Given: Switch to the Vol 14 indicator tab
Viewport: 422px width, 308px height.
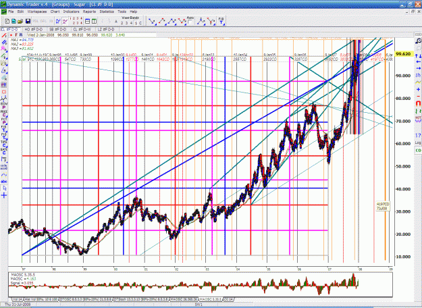Looking at the screenshot, I should pos(17,299).
